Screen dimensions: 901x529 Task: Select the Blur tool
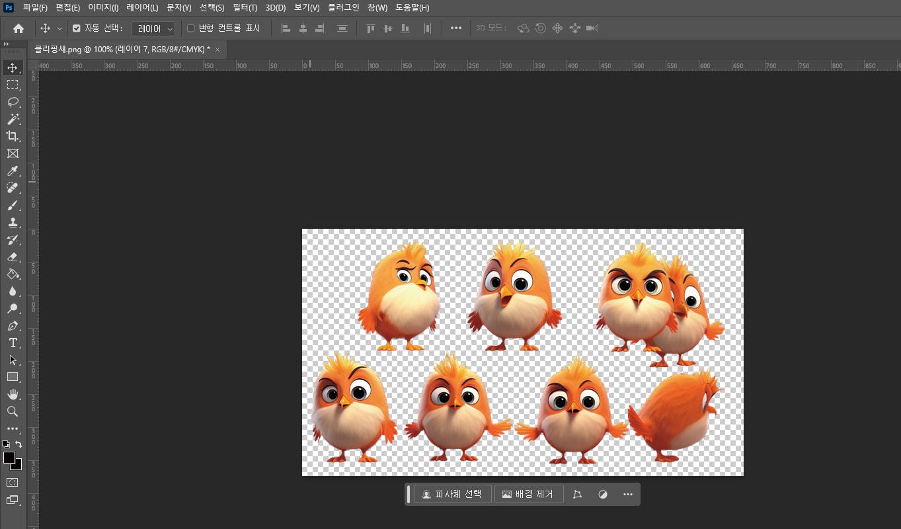click(x=13, y=291)
